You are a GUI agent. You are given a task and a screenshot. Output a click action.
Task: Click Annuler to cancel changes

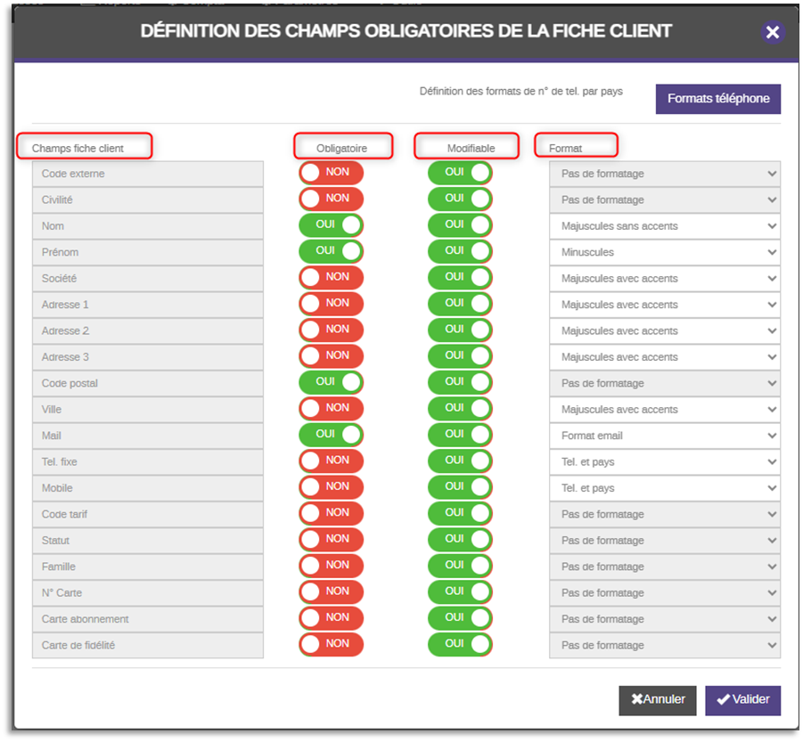tap(657, 700)
